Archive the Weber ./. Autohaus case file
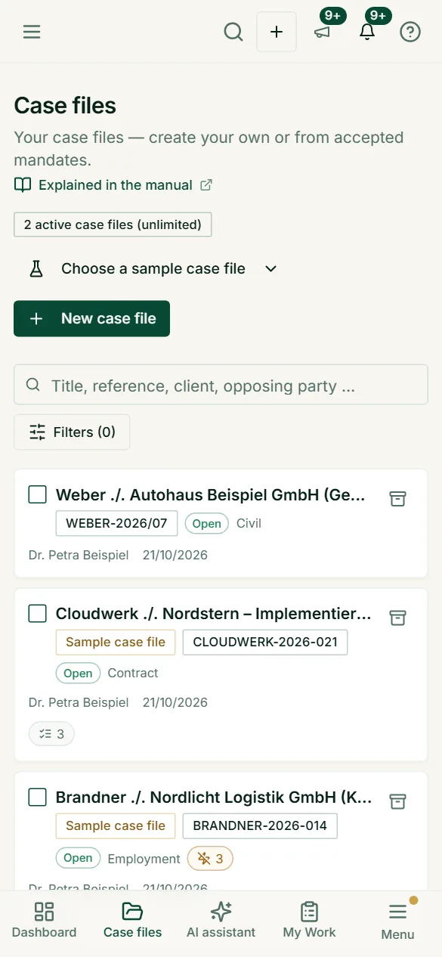 coord(397,498)
